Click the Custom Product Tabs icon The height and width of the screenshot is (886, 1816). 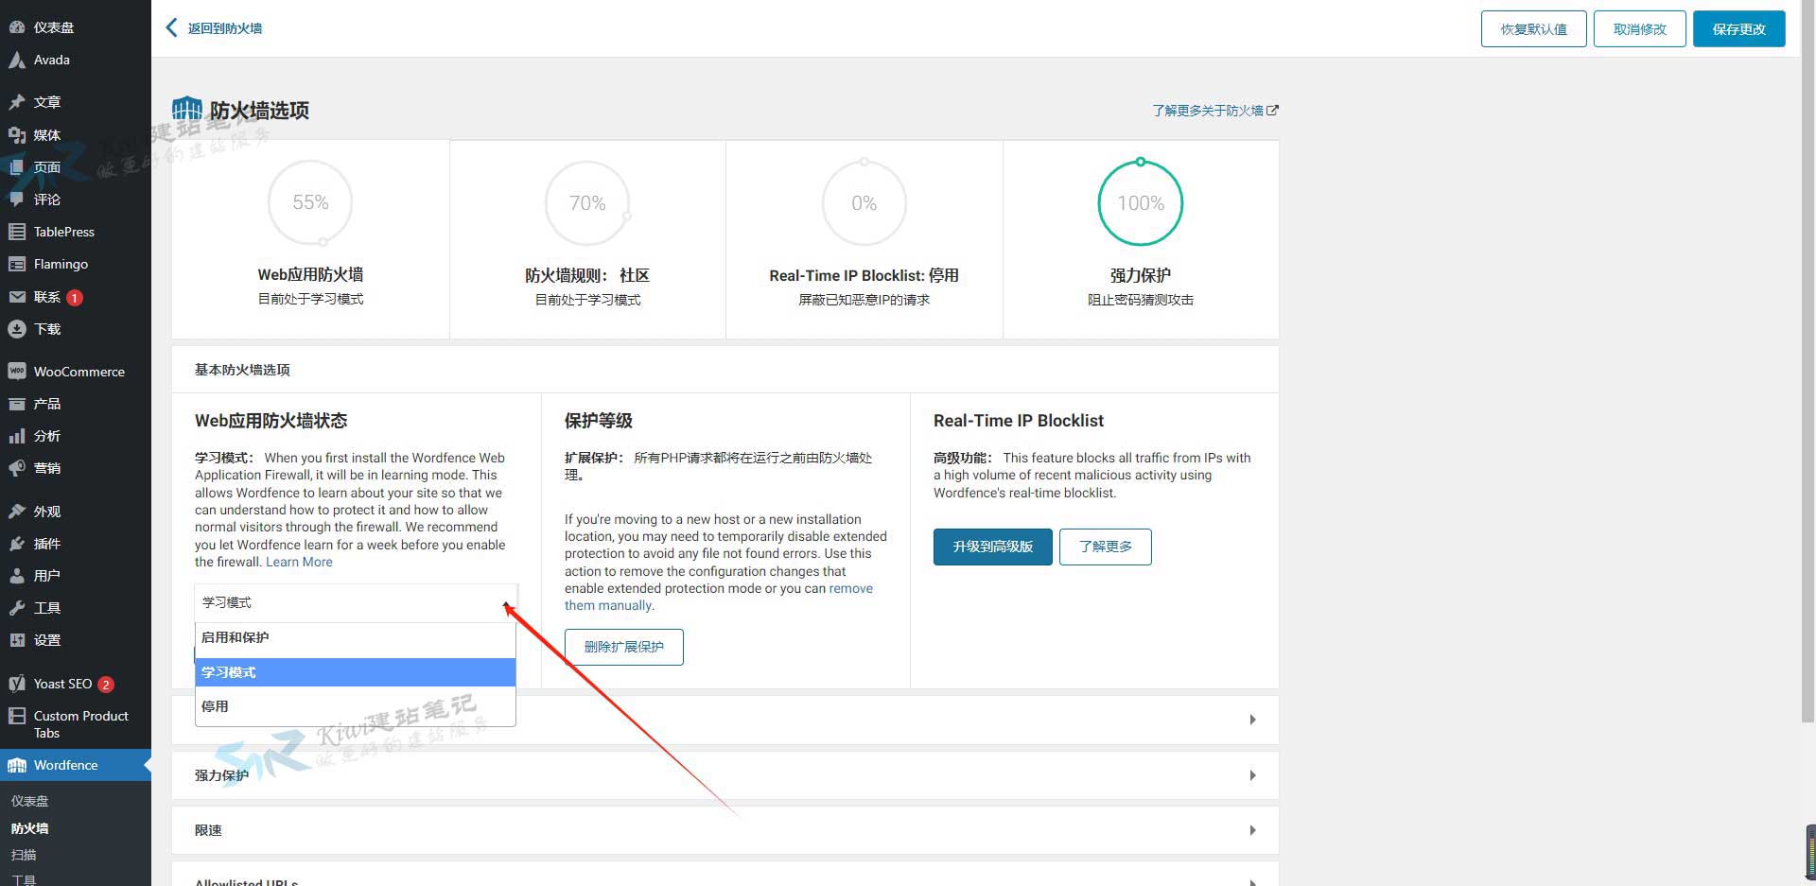(x=17, y=716)
